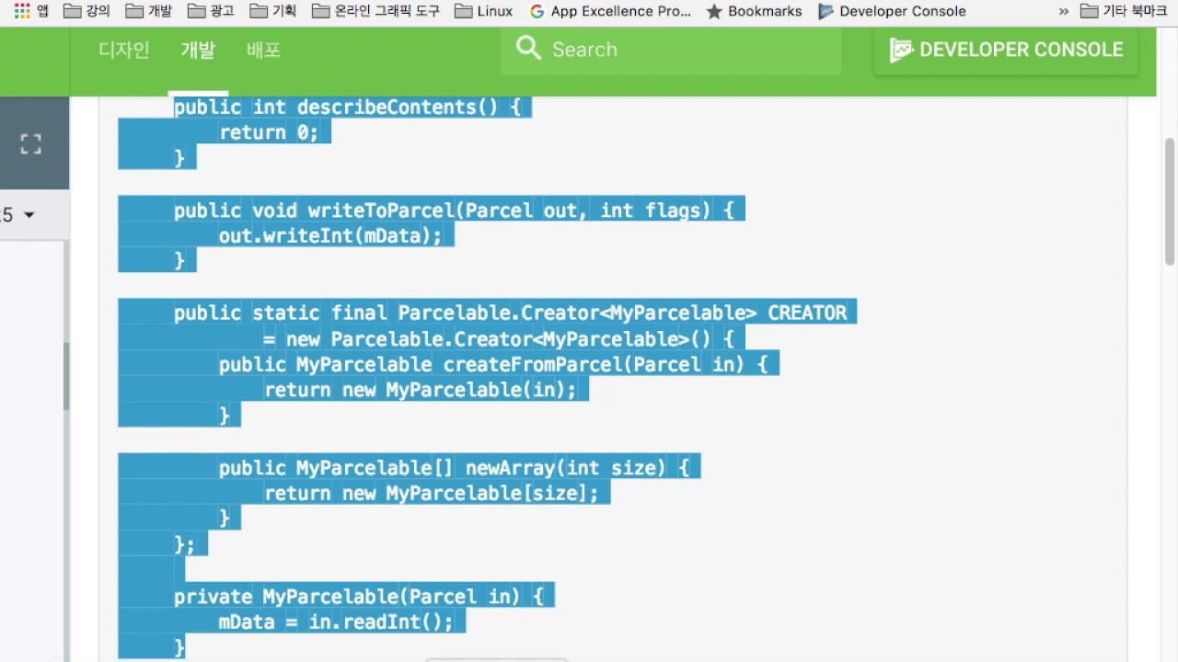
Task: Open the 광고 bookmarks folder
Action: click(211, 11)
